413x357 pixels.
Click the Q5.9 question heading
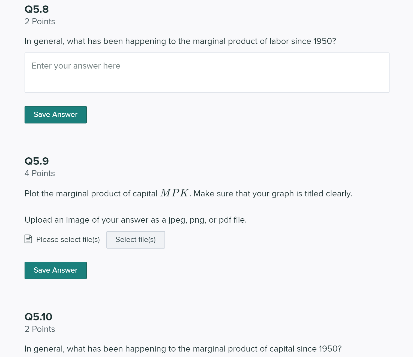coord(37,161)
